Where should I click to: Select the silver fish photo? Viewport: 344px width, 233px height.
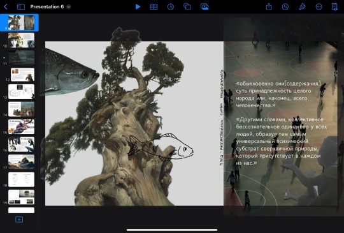point(70,73)
